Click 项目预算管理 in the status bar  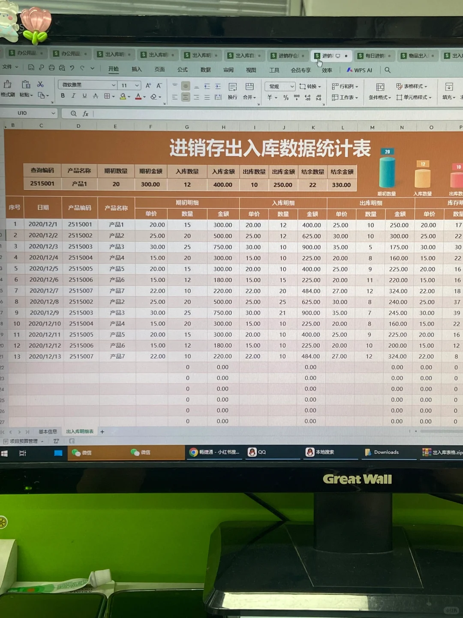click(24, 441)
